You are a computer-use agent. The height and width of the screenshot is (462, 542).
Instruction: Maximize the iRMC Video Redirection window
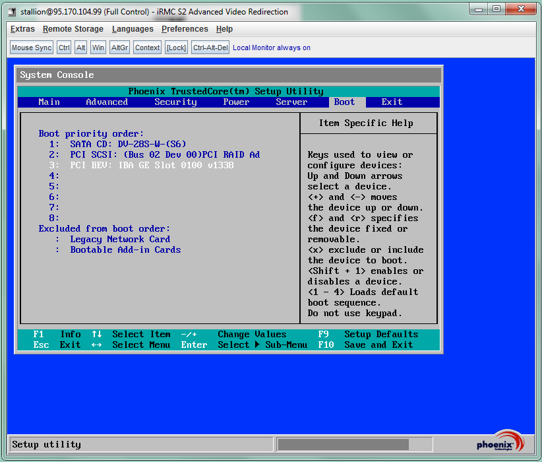tap(497, 9)
